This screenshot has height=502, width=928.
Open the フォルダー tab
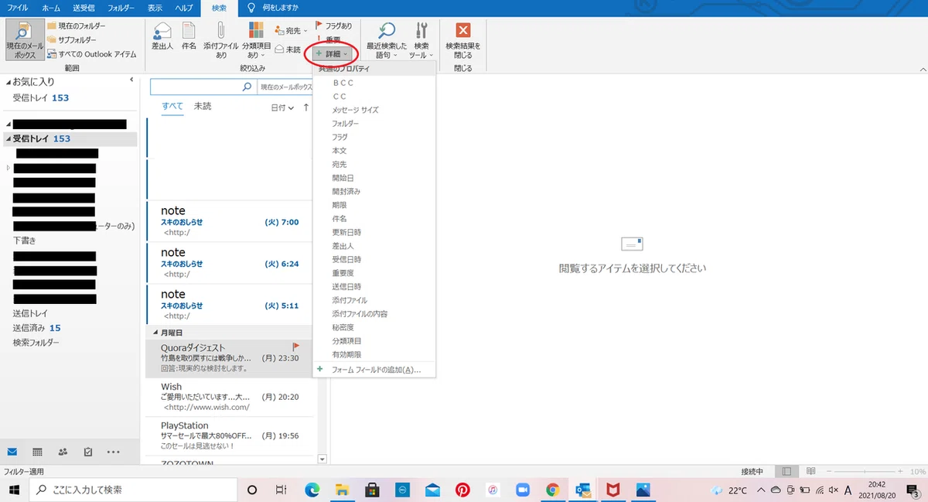pyautogui.click(x=121, y=8)
